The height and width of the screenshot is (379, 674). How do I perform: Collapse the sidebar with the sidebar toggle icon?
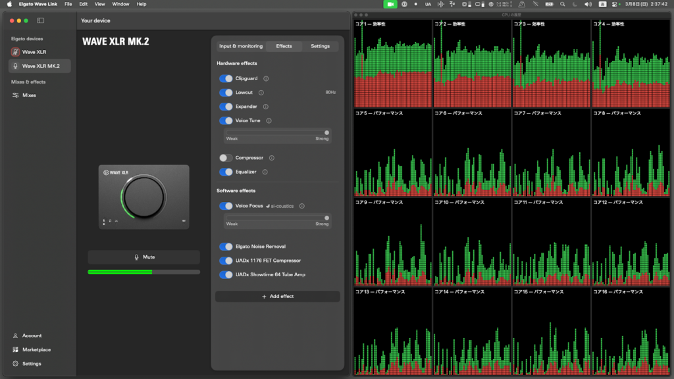[41, 20]
